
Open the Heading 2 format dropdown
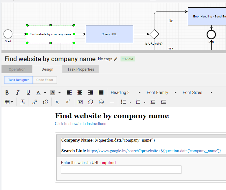tap(126, 92)
